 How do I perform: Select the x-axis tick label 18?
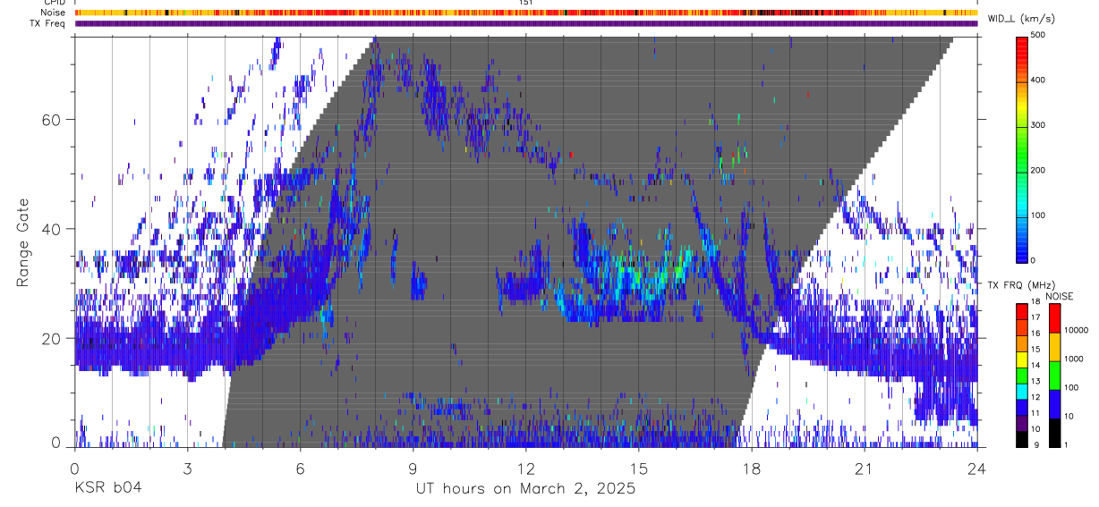coord(752,469)
